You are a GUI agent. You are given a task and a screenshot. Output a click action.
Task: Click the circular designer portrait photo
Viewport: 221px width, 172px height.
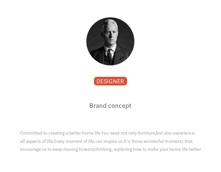tap(110, 42)
